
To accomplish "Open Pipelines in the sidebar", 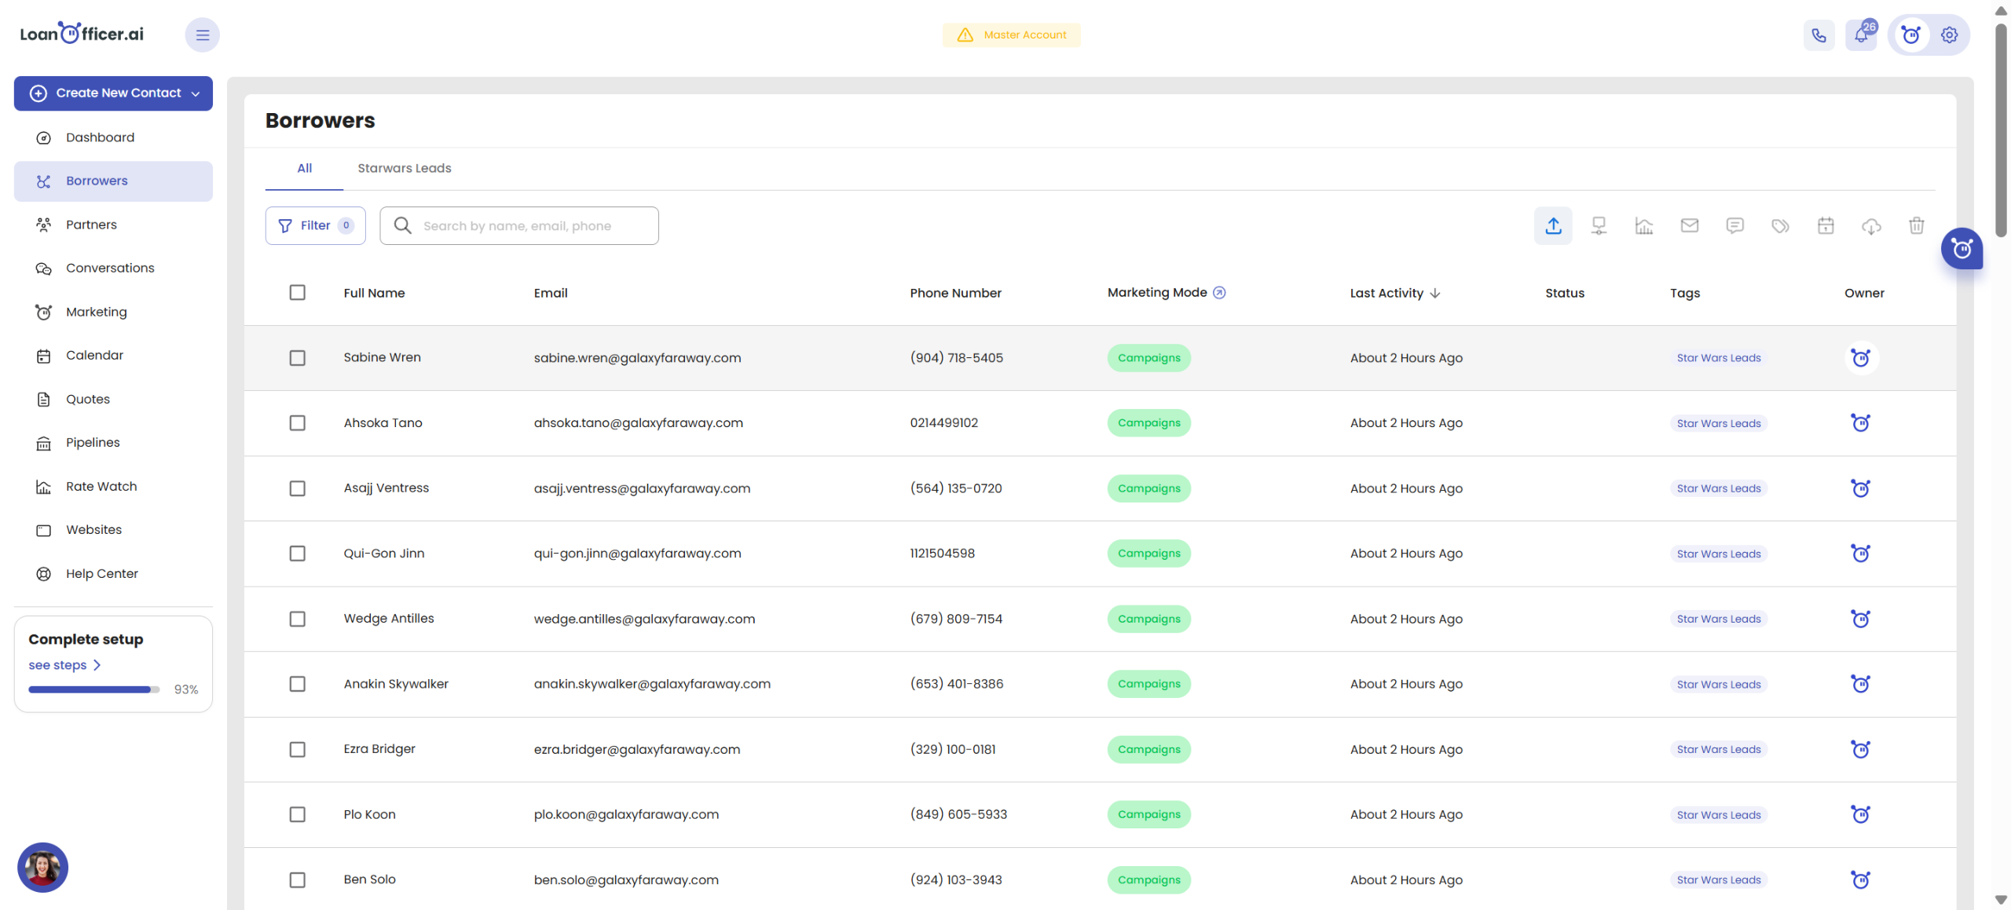I will pos(93,443).
